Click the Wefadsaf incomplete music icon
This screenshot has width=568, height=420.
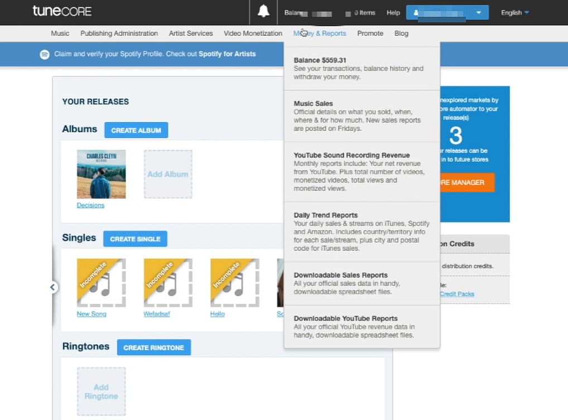pyautogui.click(x=168, y=283)
